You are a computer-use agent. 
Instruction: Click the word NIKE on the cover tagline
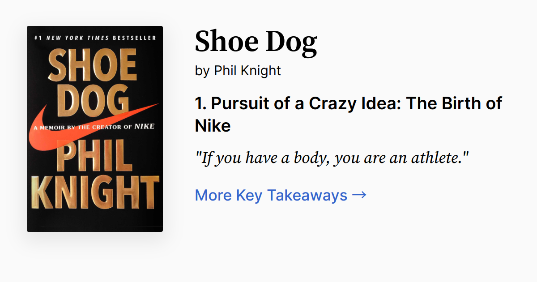[144, 127]
